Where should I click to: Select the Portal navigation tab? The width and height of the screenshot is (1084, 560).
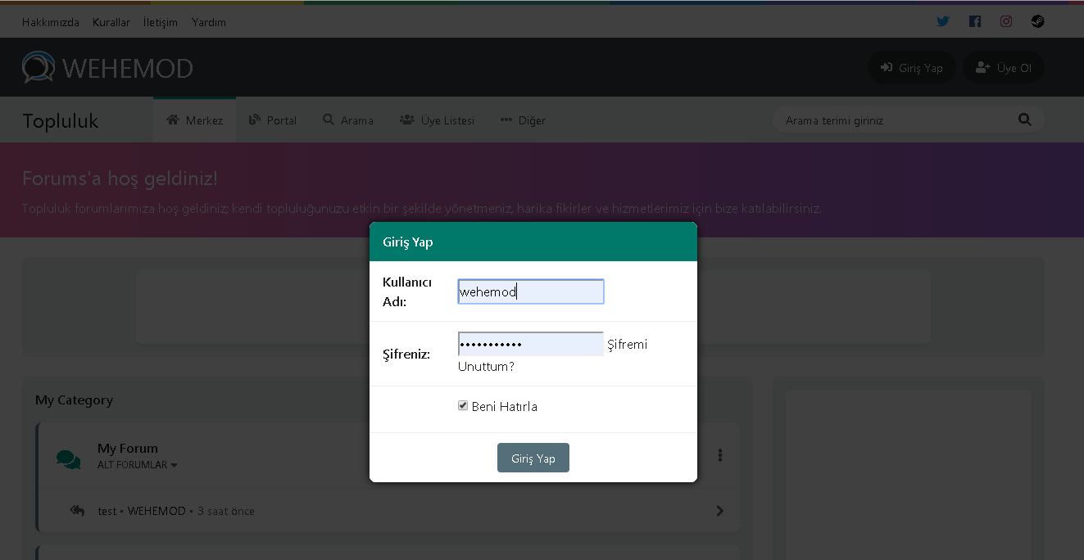(x=273, y=120)
